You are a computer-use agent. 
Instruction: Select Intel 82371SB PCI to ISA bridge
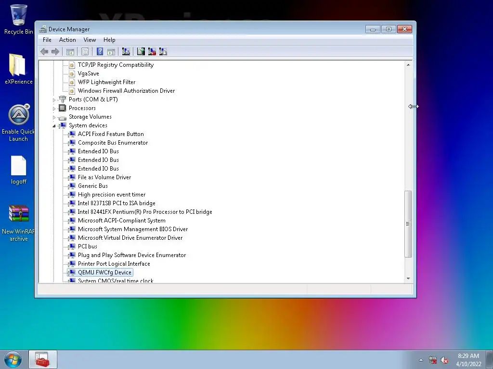click(117, 203)
